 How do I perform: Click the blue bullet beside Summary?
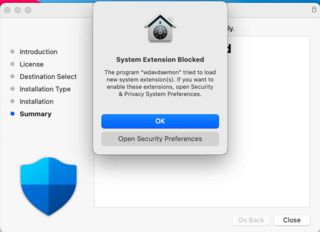12,114
